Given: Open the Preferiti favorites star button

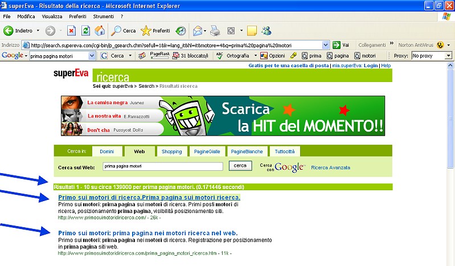Looking at the screenshot, I should click(x=155, y=30).
